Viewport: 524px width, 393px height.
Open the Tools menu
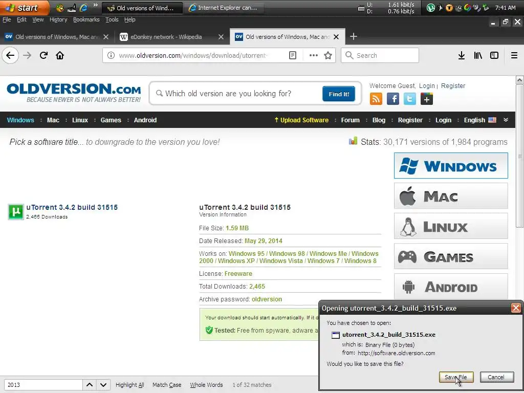(112, 19)
